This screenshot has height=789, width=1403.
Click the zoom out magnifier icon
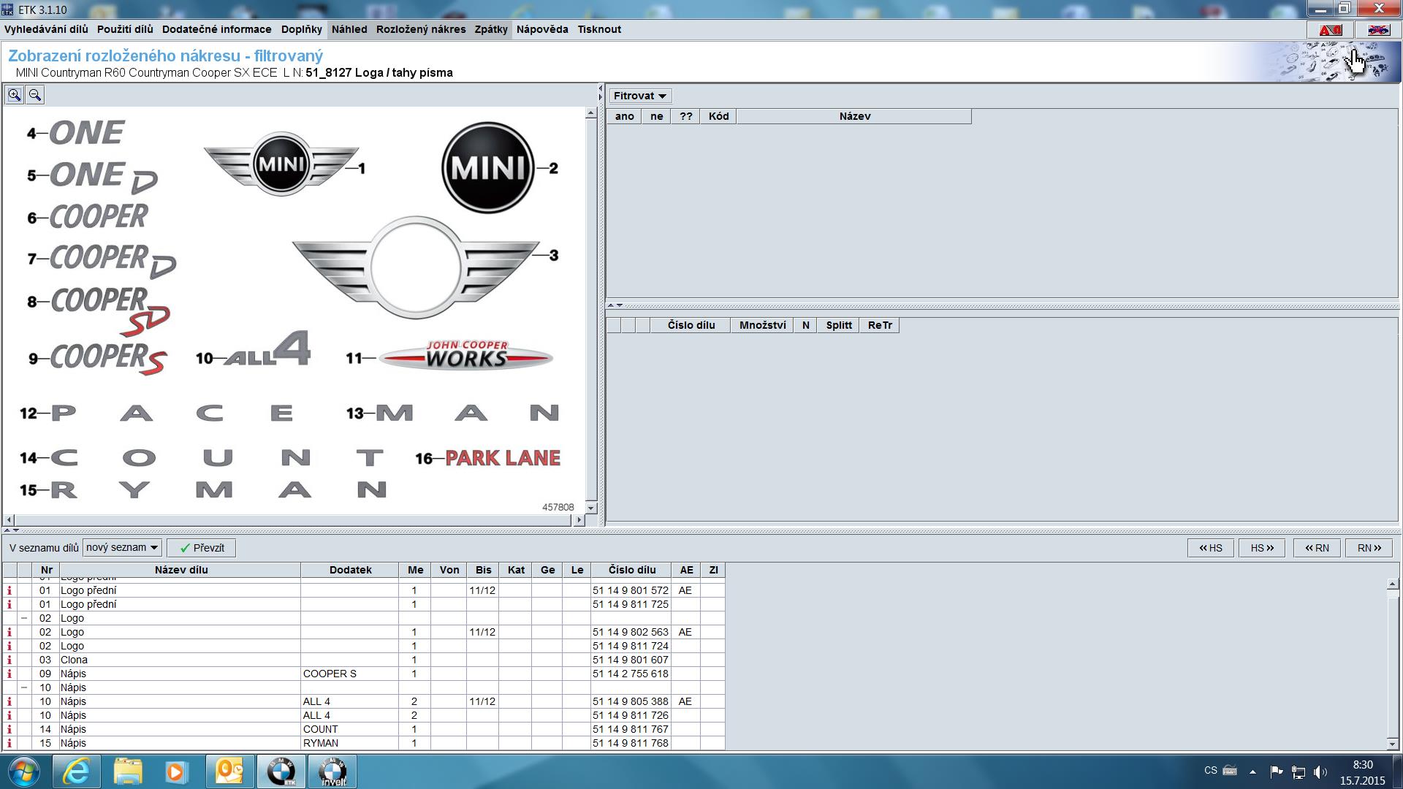34,95
